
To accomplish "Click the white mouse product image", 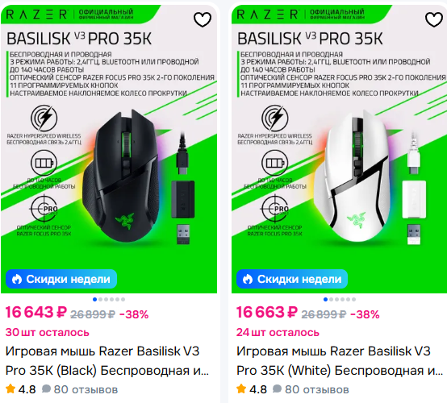I will pyautogui.click(x=339, y=148).
